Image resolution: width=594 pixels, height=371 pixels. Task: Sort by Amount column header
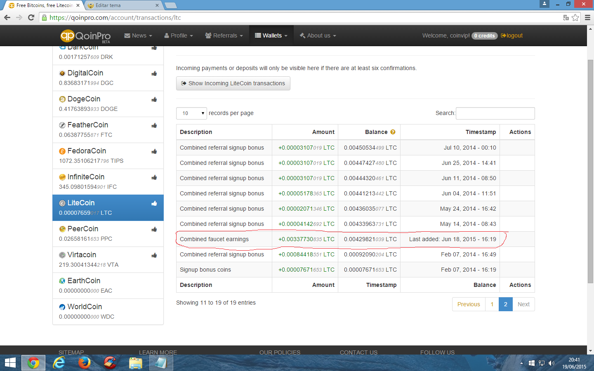coord(305,132)
